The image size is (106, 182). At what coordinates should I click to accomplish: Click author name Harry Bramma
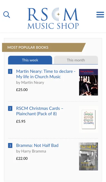34,151
